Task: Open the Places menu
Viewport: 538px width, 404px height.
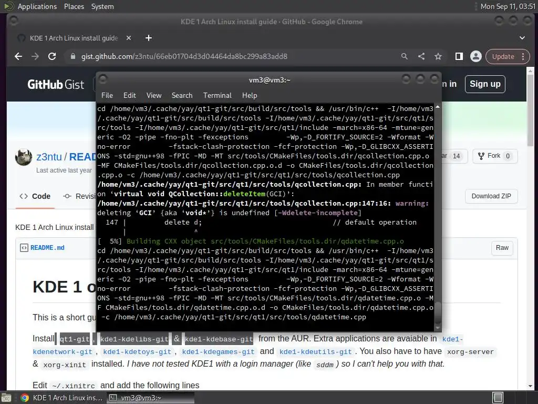Action: pyautogui.click(x=74, y=6)
